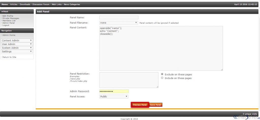The image size is (260, 120).
Task: Click inside the Panel Content textarea
Action: [x=161, y=48]
